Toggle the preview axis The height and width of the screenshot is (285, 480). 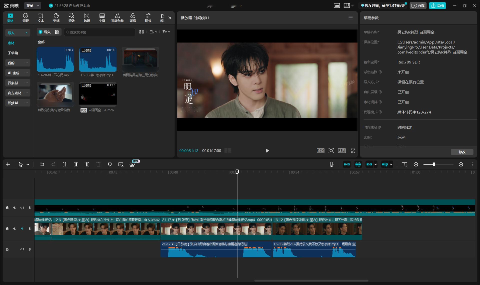(x=385, y=164)
